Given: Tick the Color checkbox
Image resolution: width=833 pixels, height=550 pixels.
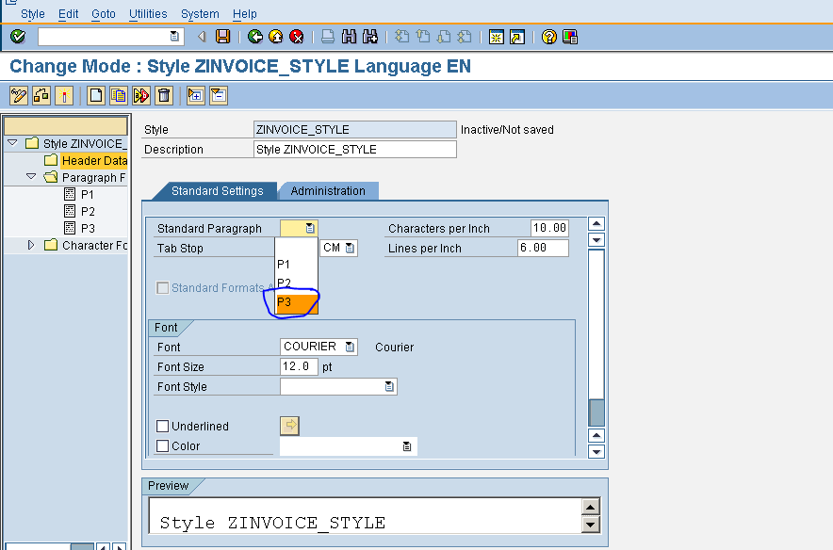Looking at the screenshot, I should click(162, 445).
